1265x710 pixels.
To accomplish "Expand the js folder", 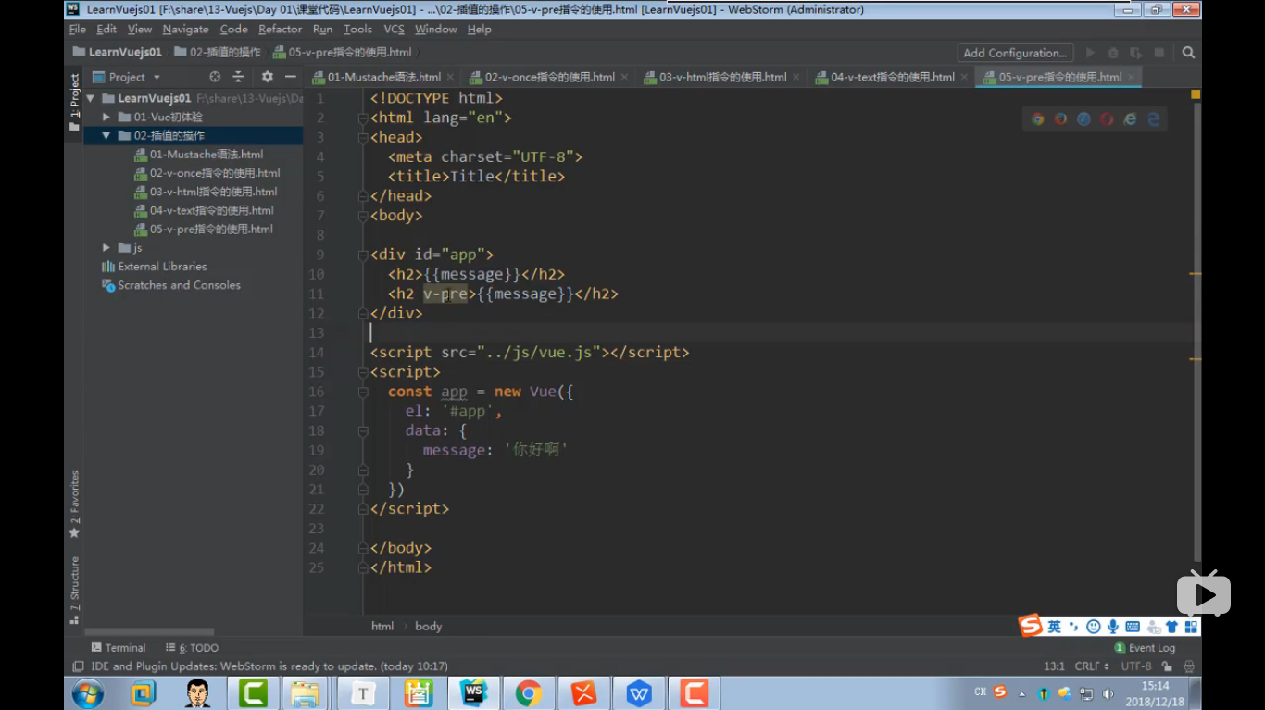I will (106, 247).
